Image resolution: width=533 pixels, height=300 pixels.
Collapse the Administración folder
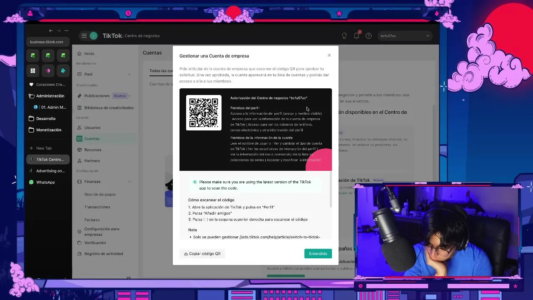(x=47, y=96)
